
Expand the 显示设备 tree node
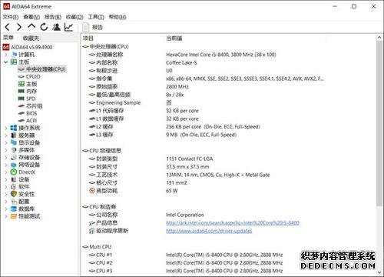[6, 142]
